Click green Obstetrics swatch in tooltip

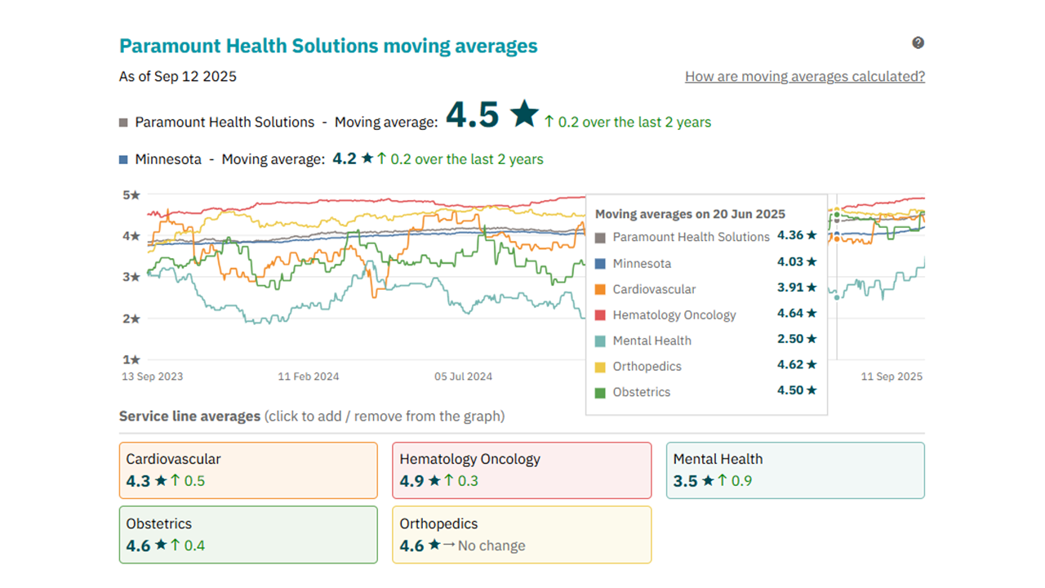tap(600, 392)
